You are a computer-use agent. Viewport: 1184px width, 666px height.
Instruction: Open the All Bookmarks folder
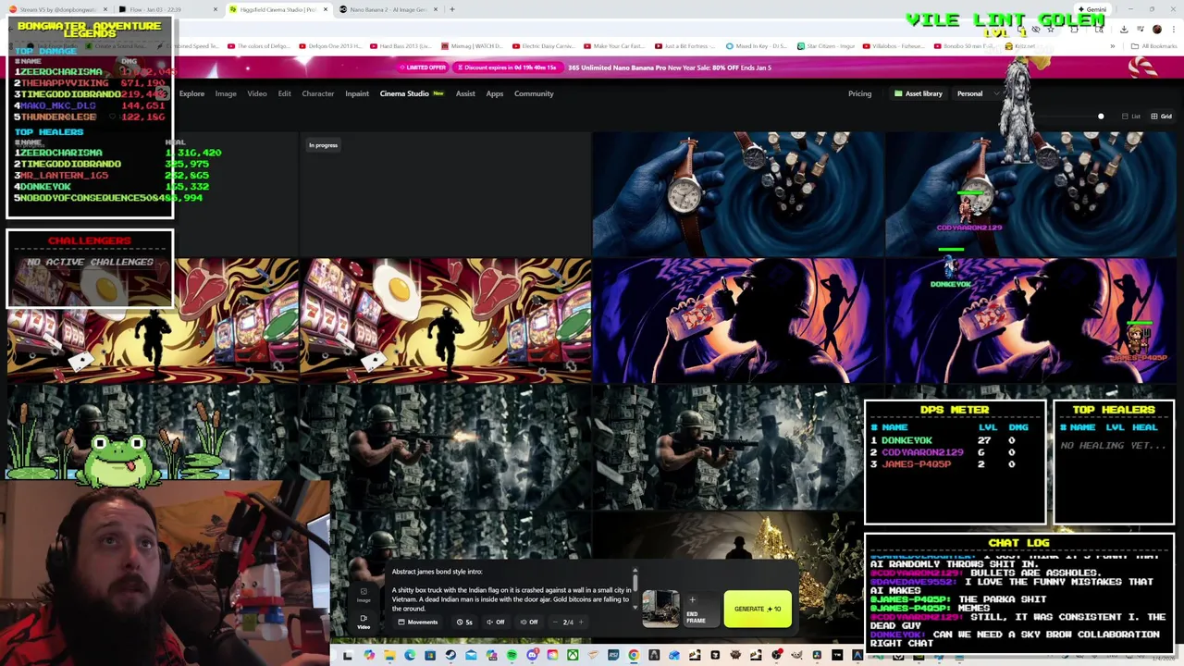click(1154, 45)
